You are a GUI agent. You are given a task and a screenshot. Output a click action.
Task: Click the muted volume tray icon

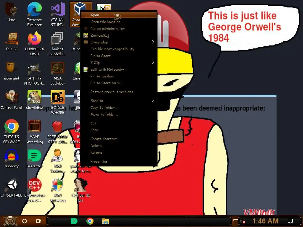[x=243, y=221]
